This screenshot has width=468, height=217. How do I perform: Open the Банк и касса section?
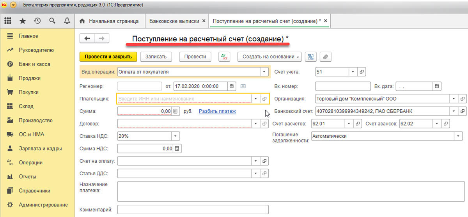pyautogui.click(x=34, y=64)
